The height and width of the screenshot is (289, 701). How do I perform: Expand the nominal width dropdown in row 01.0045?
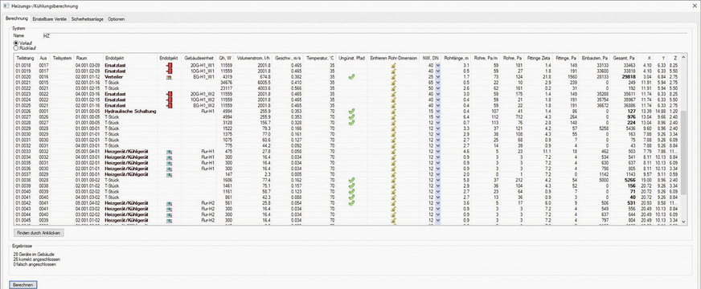coord(437,221)
